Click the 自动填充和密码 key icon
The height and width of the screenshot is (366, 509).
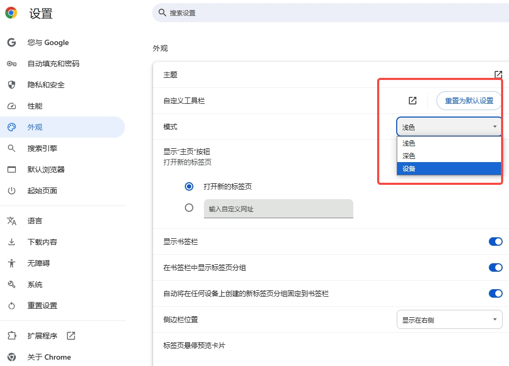point(12,64)
